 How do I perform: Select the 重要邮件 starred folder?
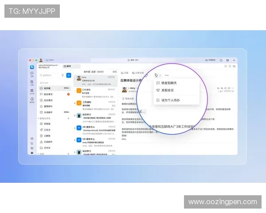(x=55, y=106)
